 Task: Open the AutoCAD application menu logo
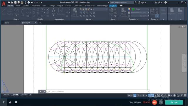pyautogui.click(x=4, y=4)
